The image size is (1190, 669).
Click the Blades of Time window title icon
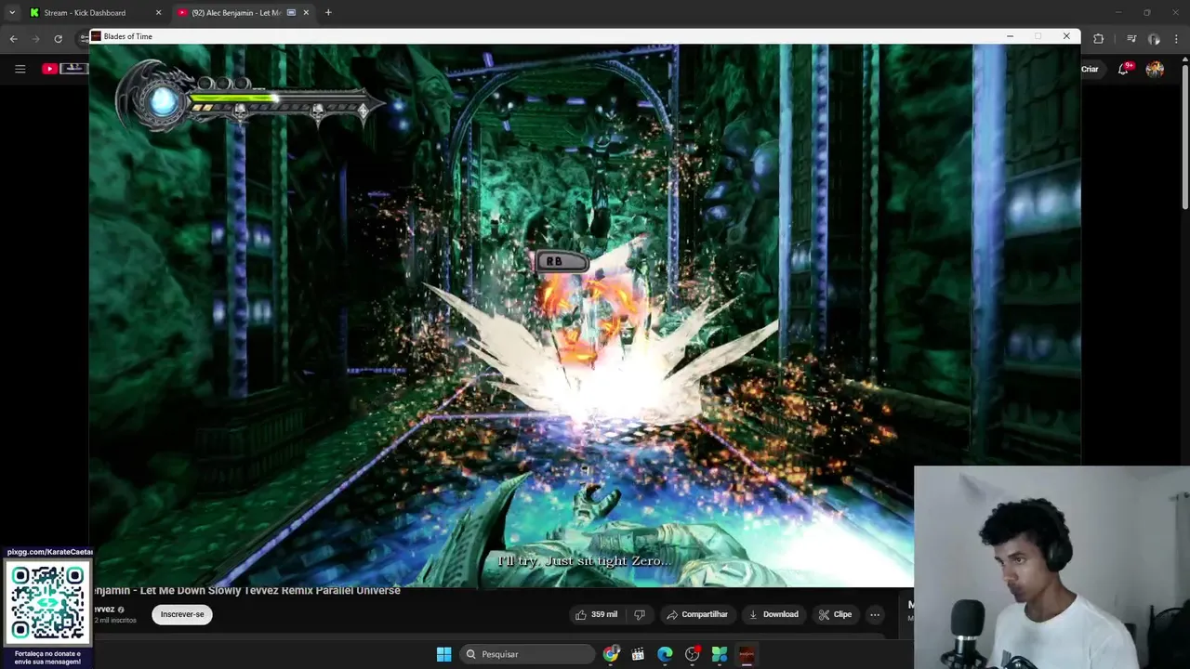[x=96, y=36]
